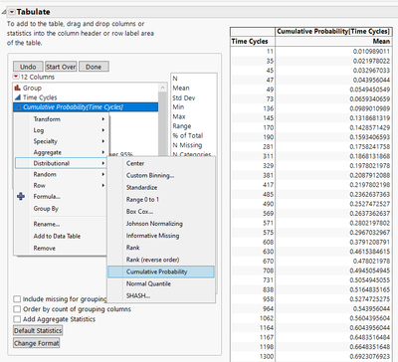Pick the Min statistic
Image resolution: width=398 pixels, height=362 pixels.
(x=178, y=107)
